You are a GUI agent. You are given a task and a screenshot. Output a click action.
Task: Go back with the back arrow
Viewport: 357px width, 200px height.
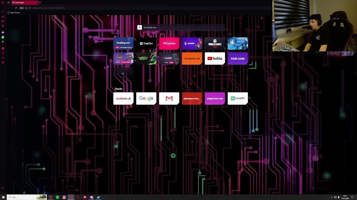[8, 8]
